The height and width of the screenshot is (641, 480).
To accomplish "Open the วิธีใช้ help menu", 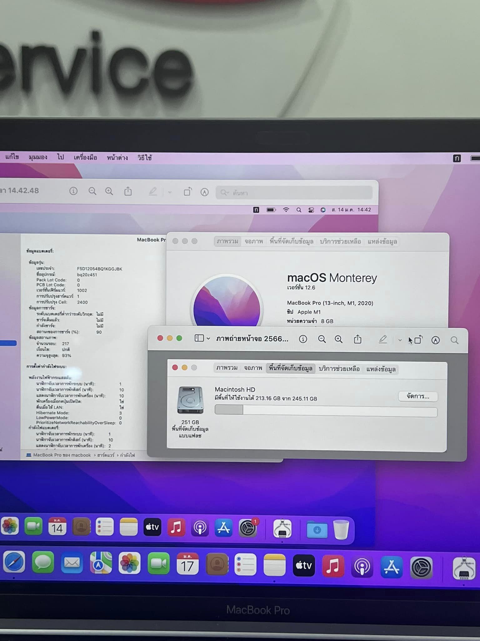I will tap(145, 158).
